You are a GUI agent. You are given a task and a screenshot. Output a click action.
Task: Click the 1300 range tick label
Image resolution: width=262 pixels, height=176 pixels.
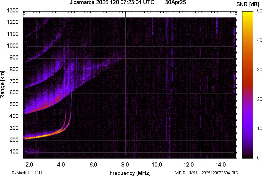13,11
